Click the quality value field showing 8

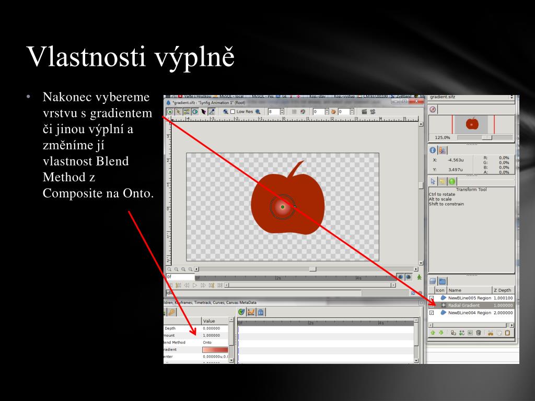point(274,112)
